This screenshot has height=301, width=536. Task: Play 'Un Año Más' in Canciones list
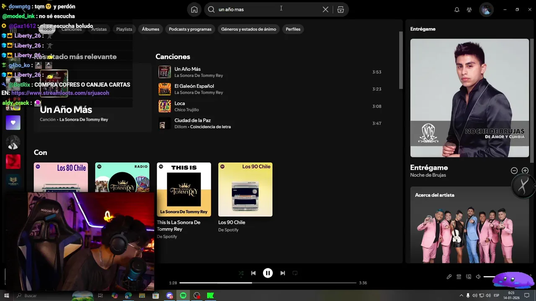tap(270, 72)
